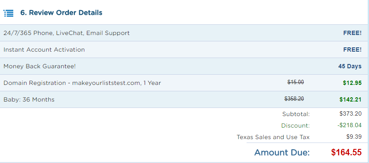The height and width of the screenshot is (163, 369).
Task: Click the struck-through $15.00 domain price
Action: coord(295,82)
